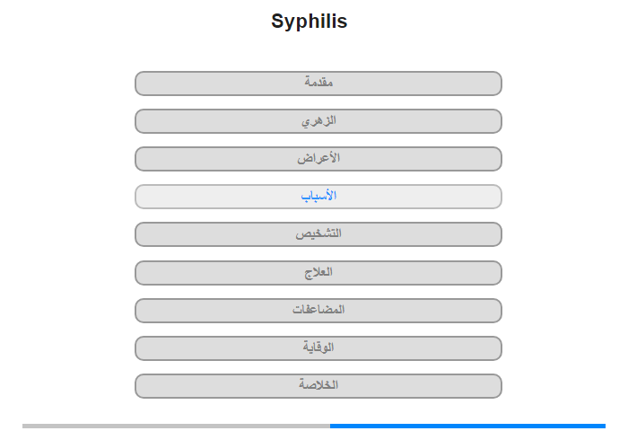Screen dimensions: 628x431
Task: Select the الوقاية prevention button
Action: point(318,348)
